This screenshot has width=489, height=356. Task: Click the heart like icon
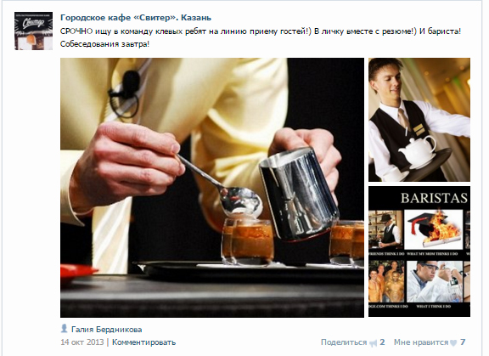click(x=453, y=343)
